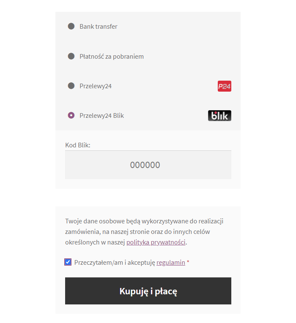
Task: Click the Przelewy24 Blik label text
Action: [x=101, y=116]
